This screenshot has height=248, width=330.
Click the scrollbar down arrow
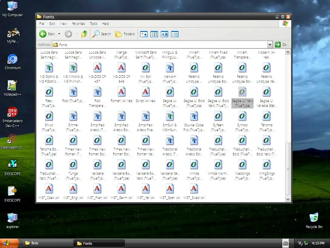288,199
